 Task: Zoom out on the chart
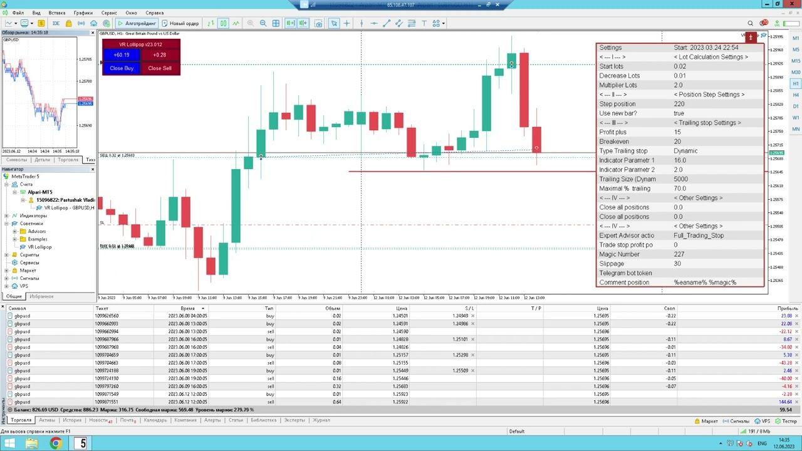[263, 23]
